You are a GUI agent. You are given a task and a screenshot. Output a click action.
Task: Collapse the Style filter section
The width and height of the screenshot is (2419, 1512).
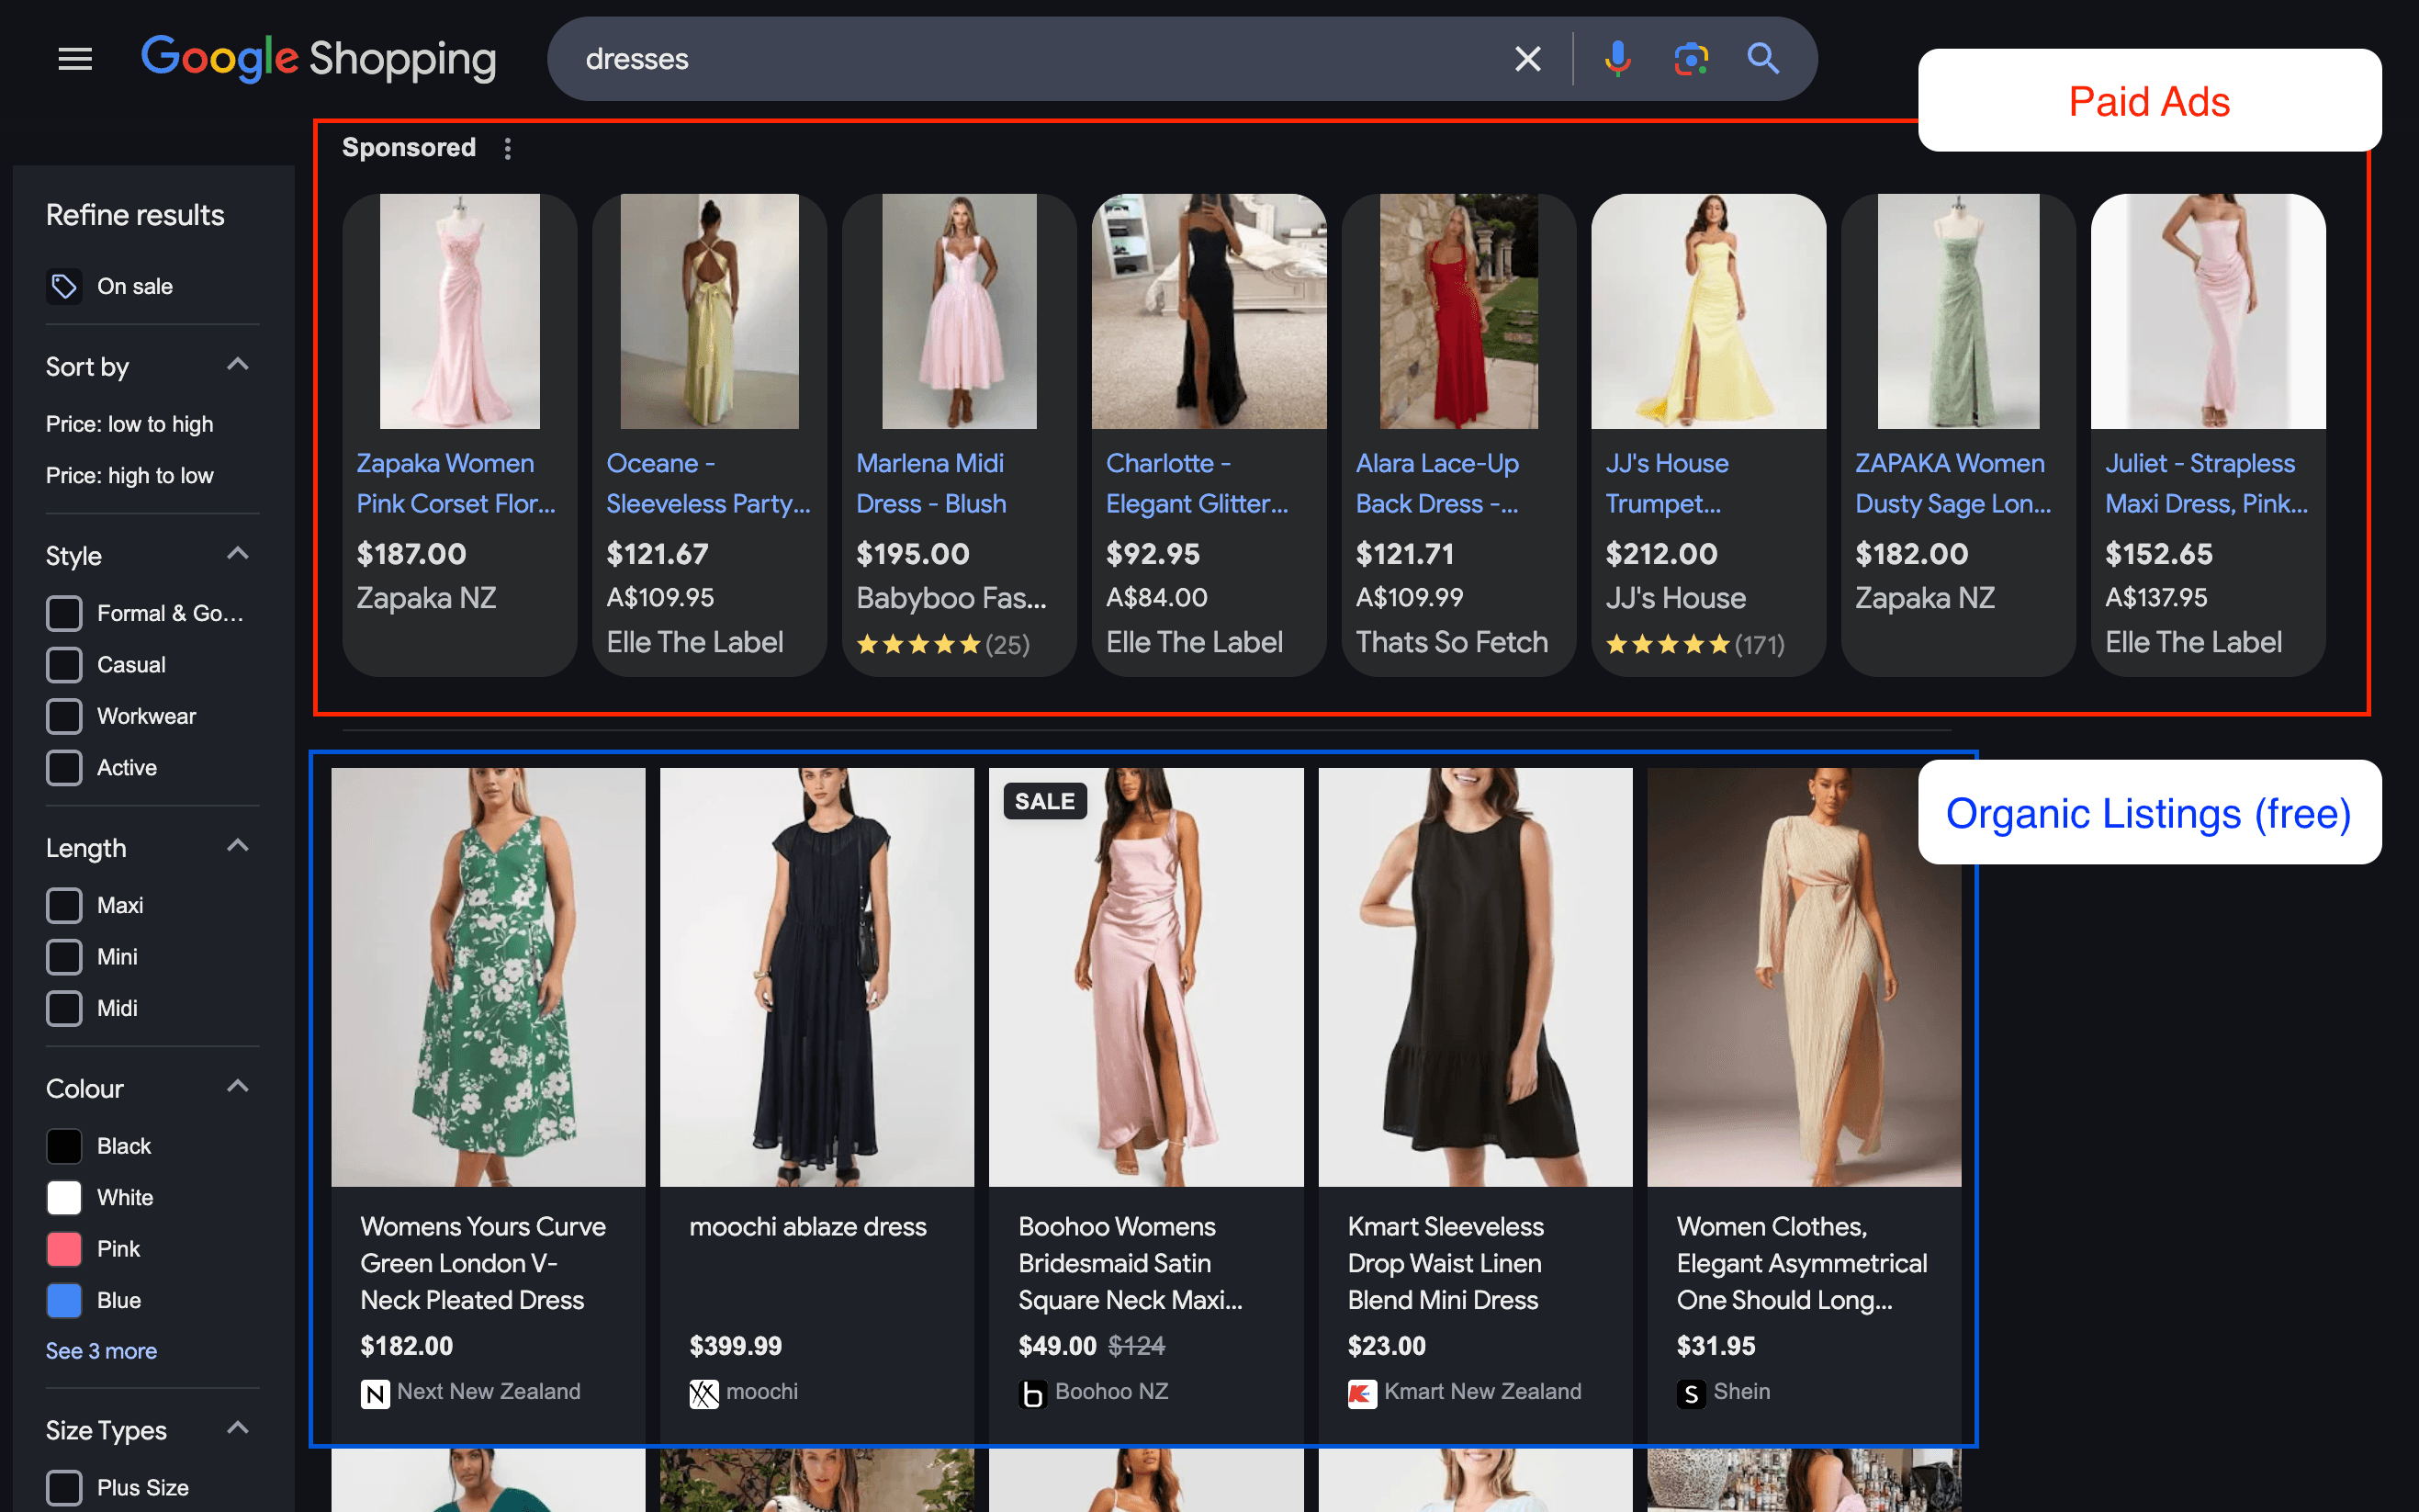238,554
